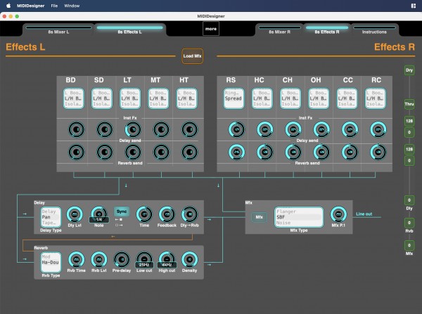Click the CC Reverb send knob
This screenshot has width=422, height=314.
pyautogui.click(x=350, y=152)
